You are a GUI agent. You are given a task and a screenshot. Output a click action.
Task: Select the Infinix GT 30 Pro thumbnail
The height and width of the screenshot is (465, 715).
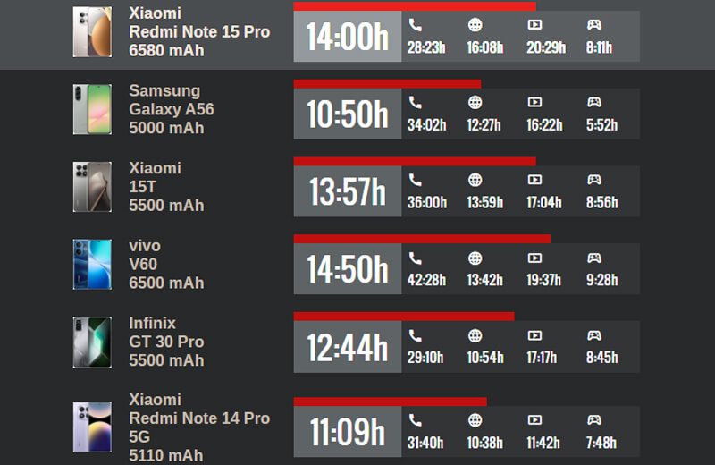[x=92, y=342]
